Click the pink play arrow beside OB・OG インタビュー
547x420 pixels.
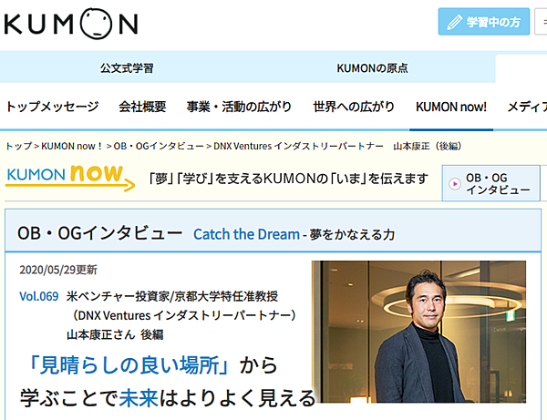pyautogui.click(x=455, y=184)
